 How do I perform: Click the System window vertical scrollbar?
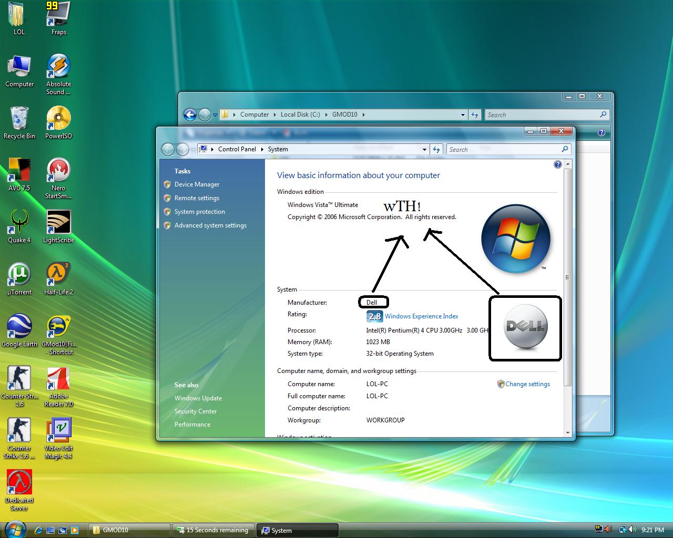point(567,277)
